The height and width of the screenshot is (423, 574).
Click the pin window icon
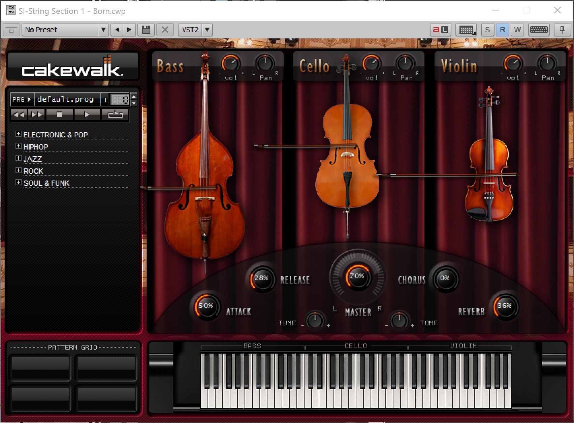pos(562,30)
